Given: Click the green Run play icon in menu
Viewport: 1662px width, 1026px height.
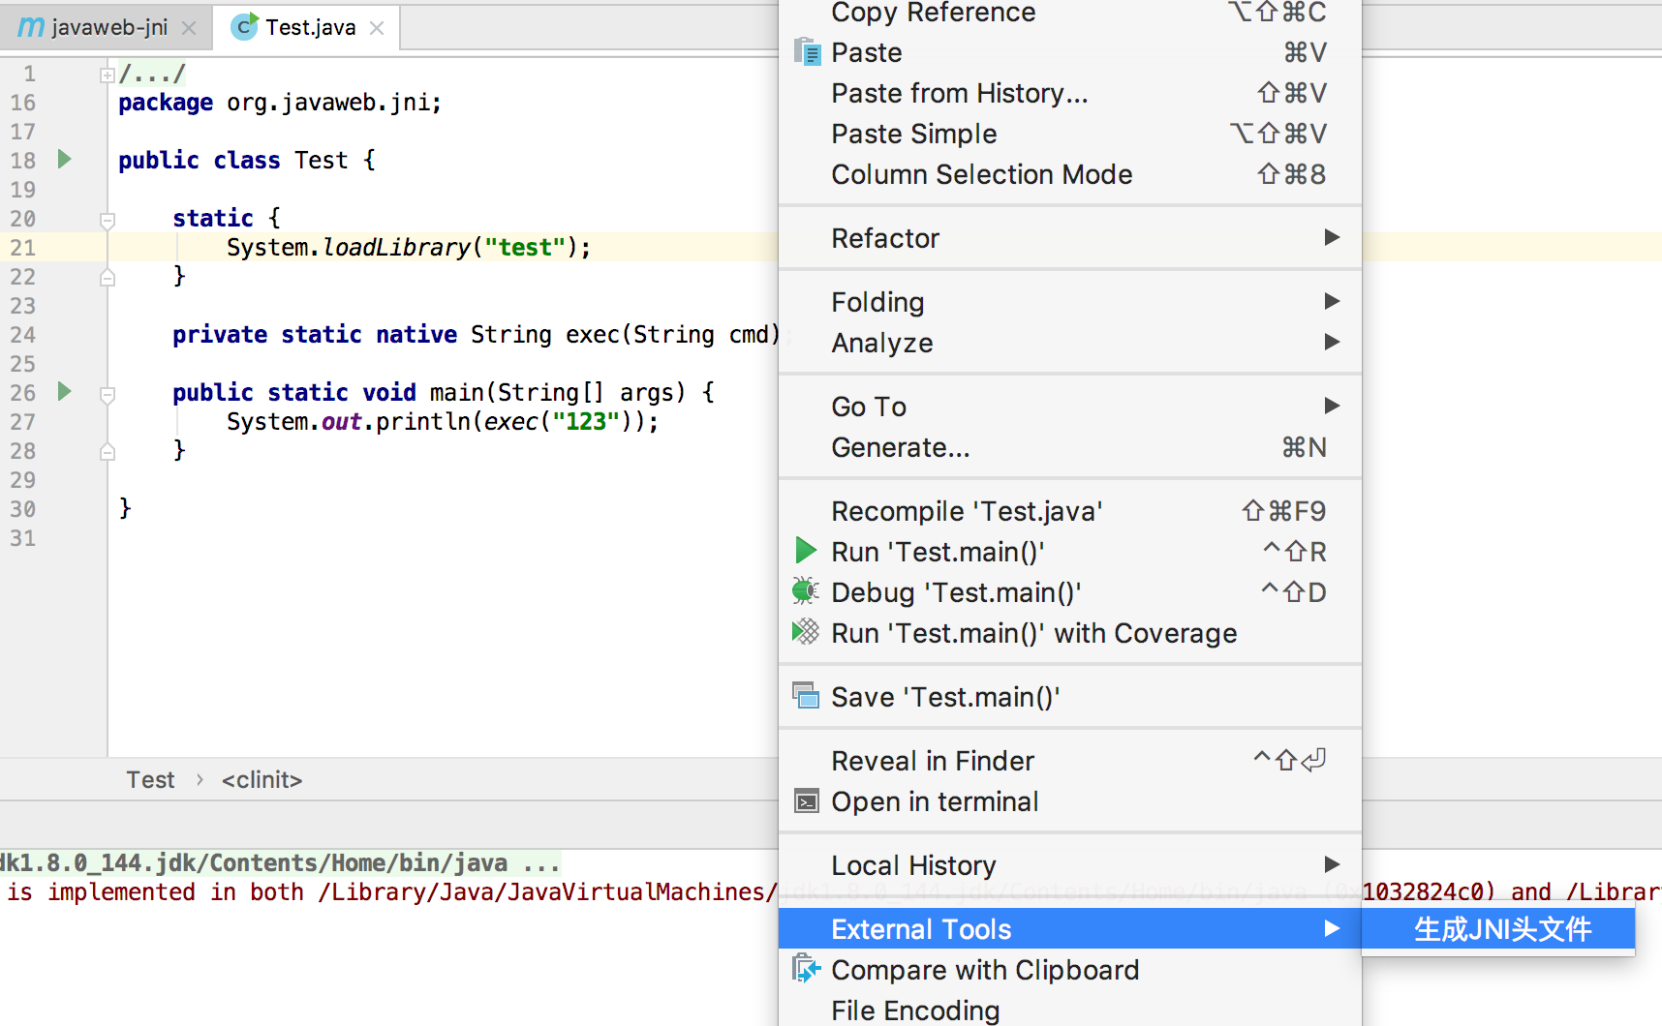Looking at the screenshot, I should pos(806,551).
